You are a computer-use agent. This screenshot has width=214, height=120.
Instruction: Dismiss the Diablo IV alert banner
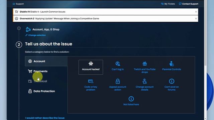pos(196,12)
